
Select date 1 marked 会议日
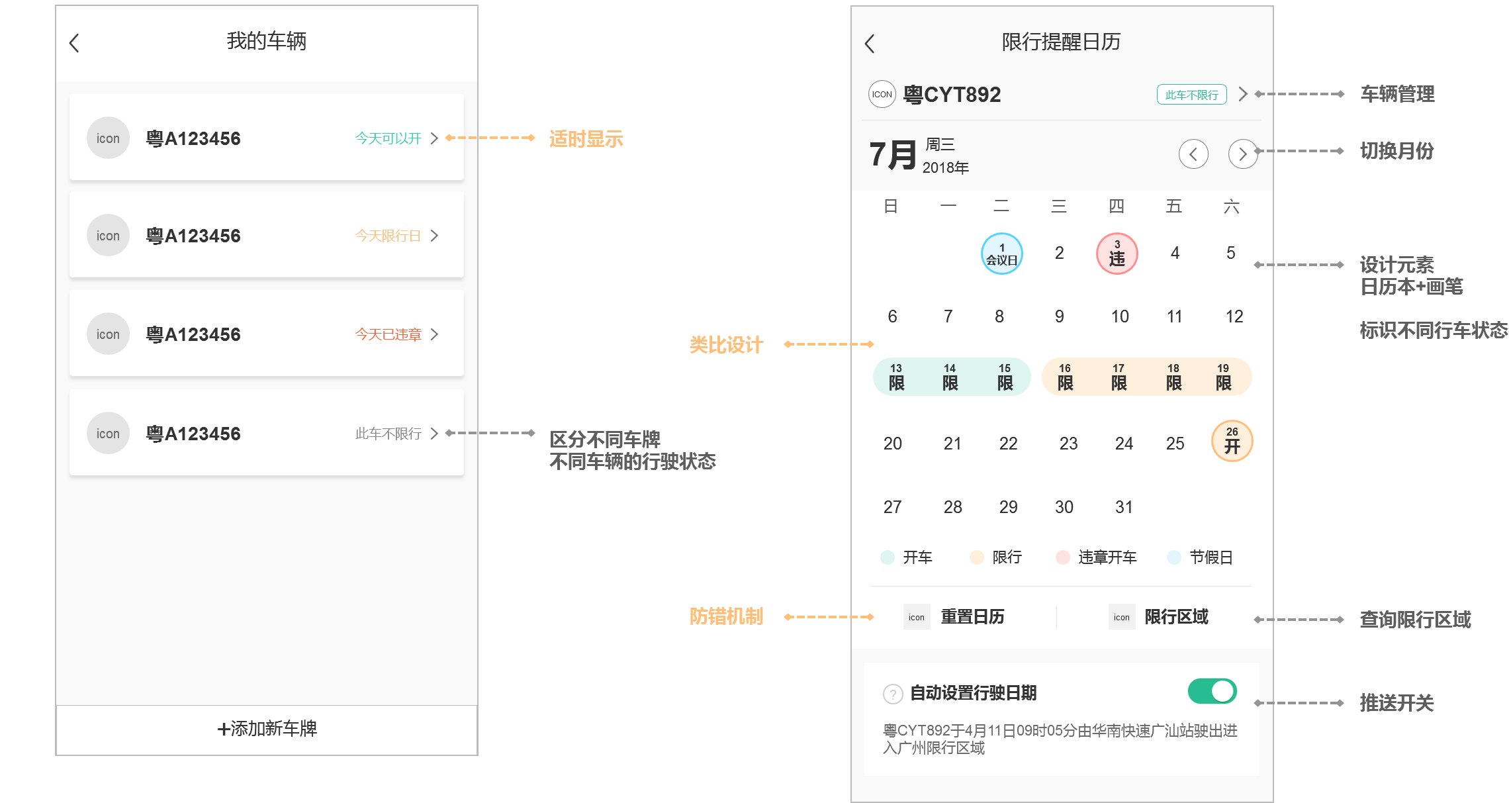(x=1001, y=254)
